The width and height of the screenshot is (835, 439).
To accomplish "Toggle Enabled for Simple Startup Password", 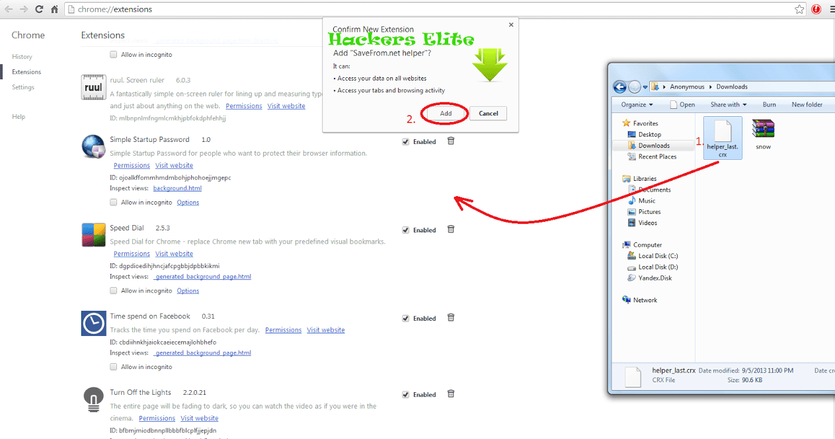I will coord(405,141).
